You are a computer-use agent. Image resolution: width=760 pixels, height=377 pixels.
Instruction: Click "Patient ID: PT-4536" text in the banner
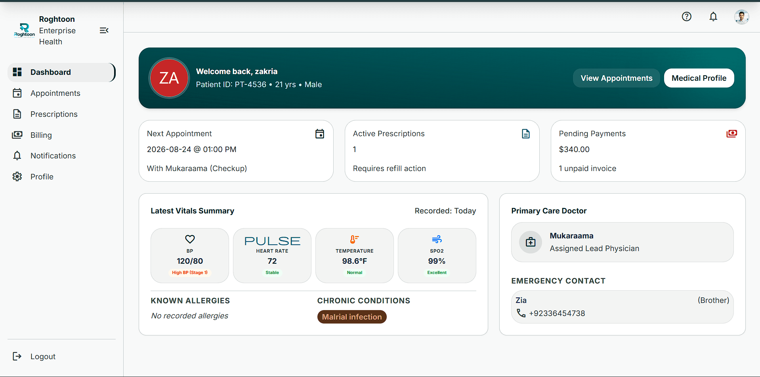[231, 84]
